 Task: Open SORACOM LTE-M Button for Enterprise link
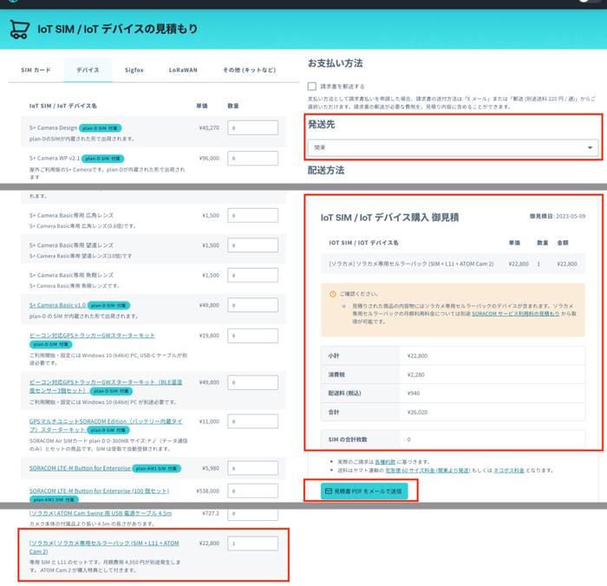[80, 468]
